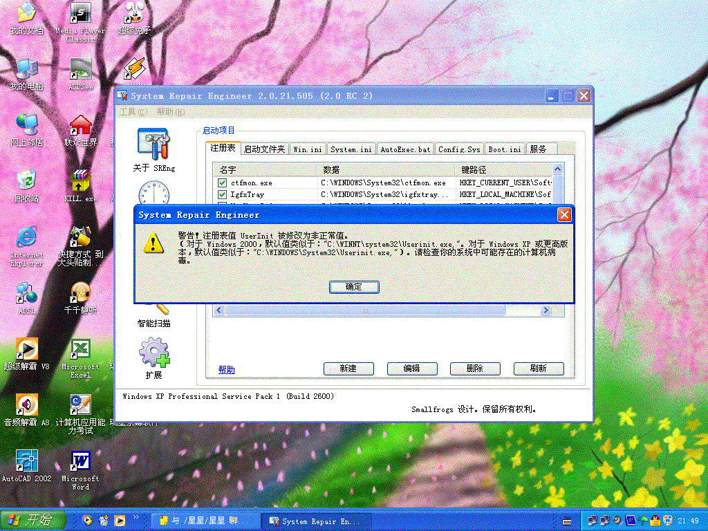Close the System Repair Engineer warning dialog
The image size is (708, 531).
564,215
